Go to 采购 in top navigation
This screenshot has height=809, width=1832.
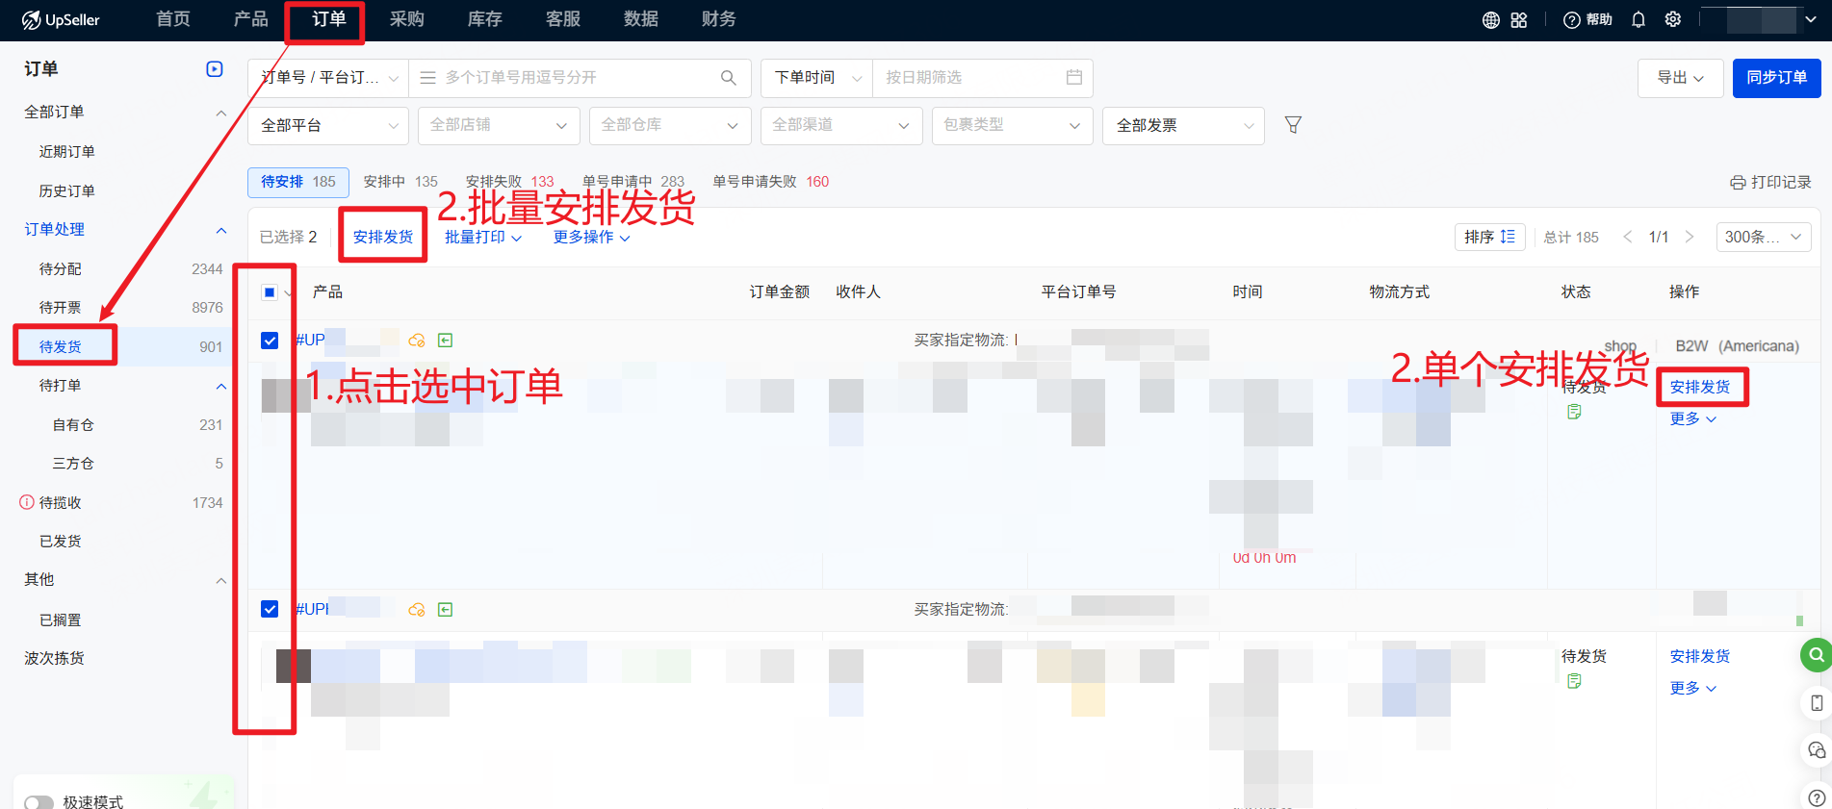coord(406,19)
